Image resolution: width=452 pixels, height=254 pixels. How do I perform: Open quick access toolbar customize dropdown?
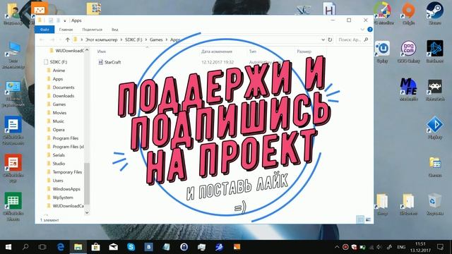click(65, 20)
